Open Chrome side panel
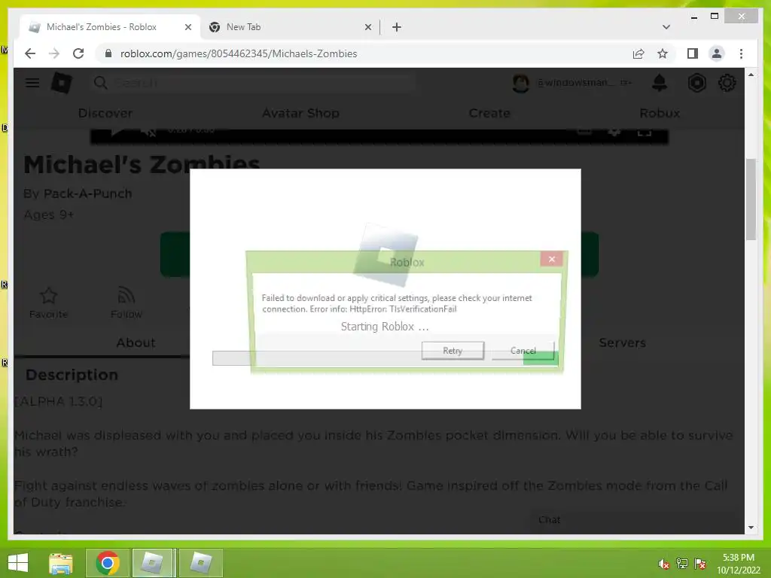Viewport: 771px width, 578px height. (693, 53)
